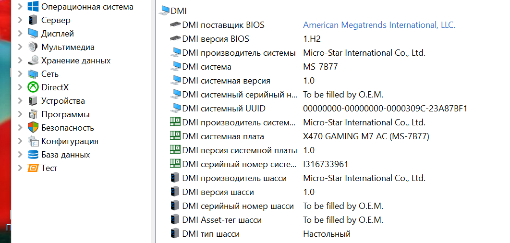Expand the Конфигурация tree node

point(21,141)
